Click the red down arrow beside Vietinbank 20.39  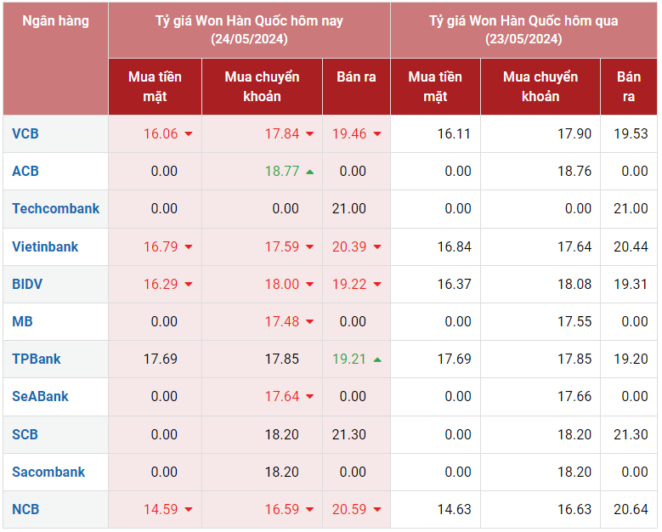click(377, 247)
